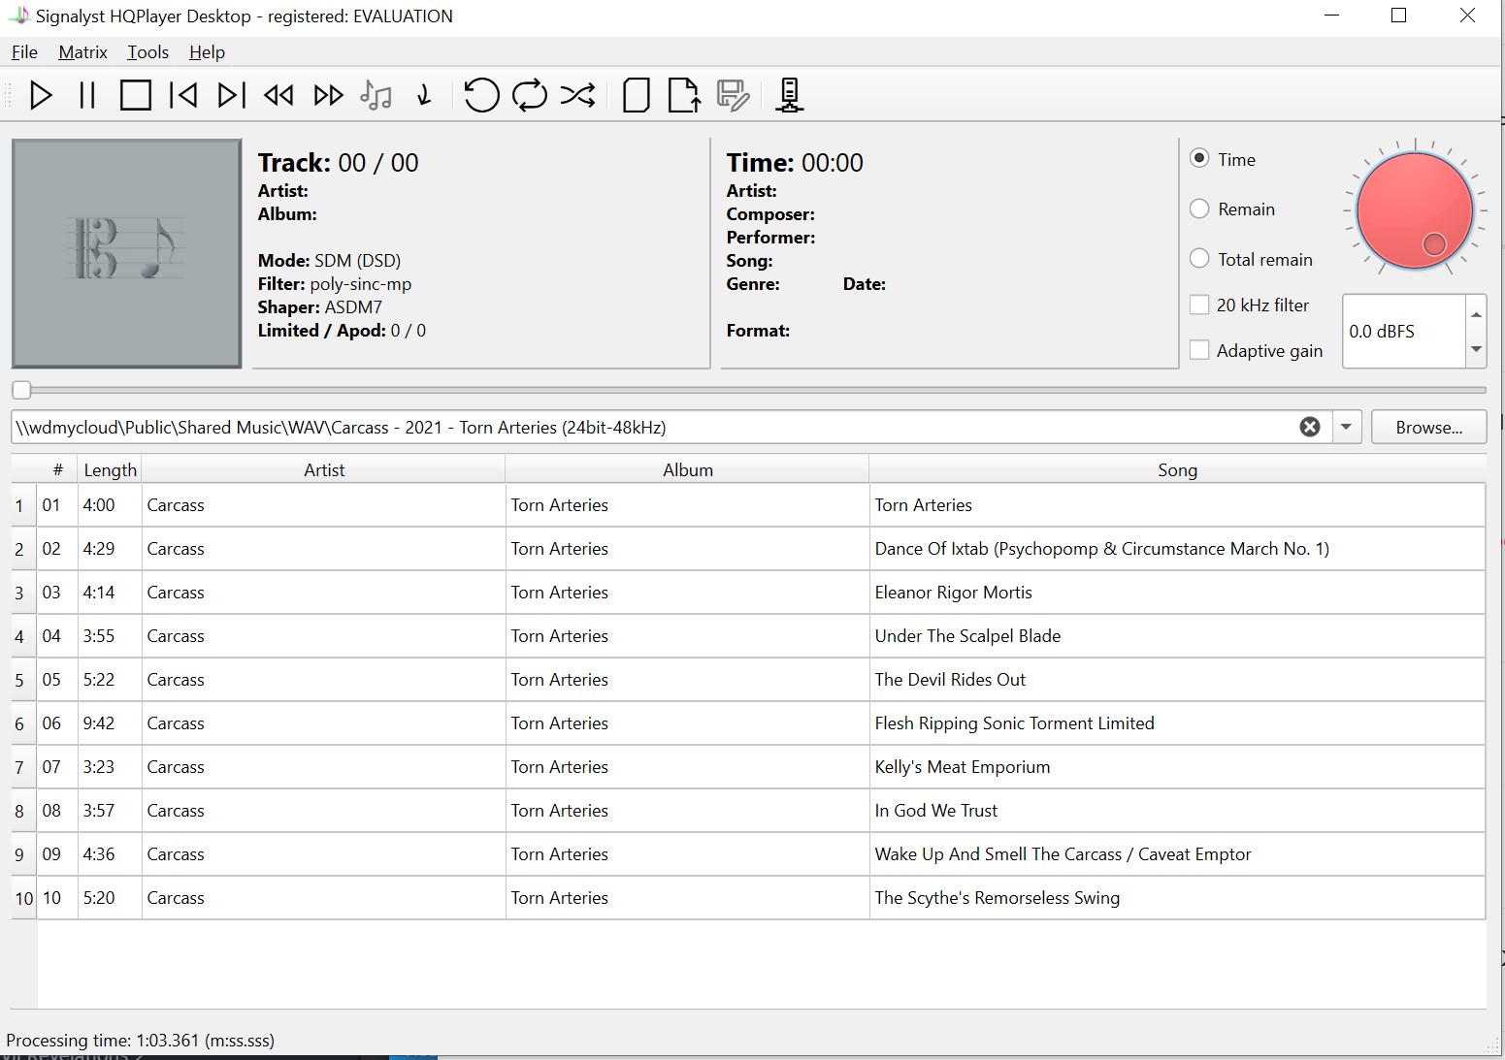Sort by the Artist column header
Screen dimensions: 1505x1060
click(324, 469)
